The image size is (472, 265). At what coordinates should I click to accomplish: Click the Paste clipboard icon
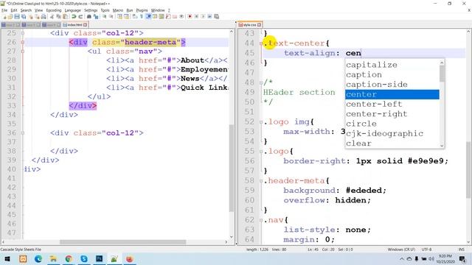65,16
